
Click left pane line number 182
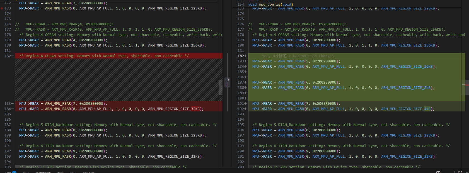point(8,56)
